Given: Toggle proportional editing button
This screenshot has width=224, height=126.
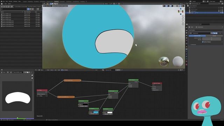Looking at the screenshot, I should pos(119,4).
